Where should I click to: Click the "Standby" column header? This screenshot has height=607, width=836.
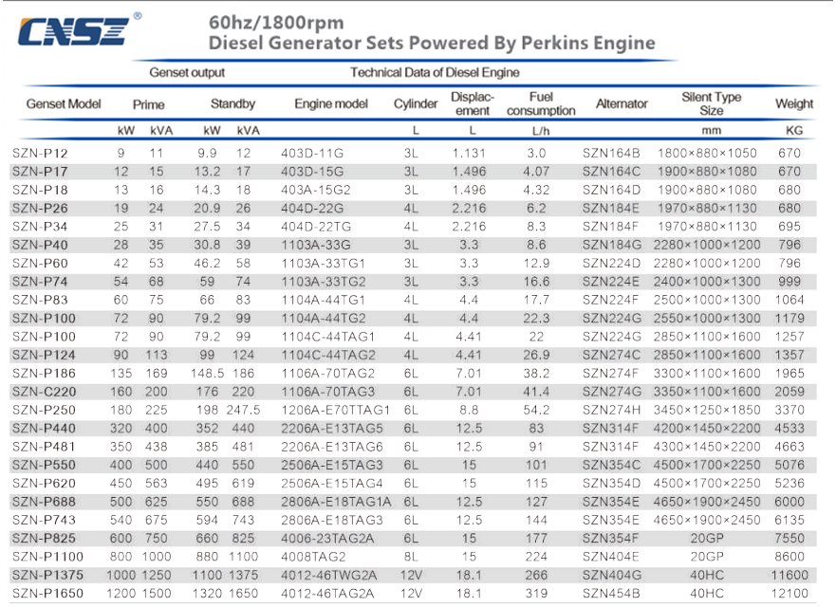(232, 104)
